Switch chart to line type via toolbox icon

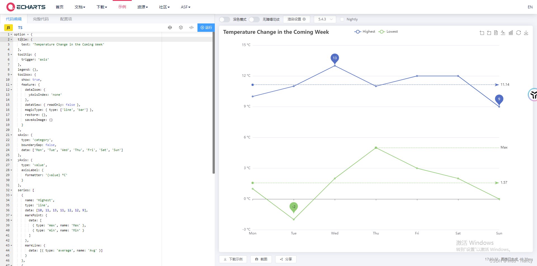[x=503, y=33]
